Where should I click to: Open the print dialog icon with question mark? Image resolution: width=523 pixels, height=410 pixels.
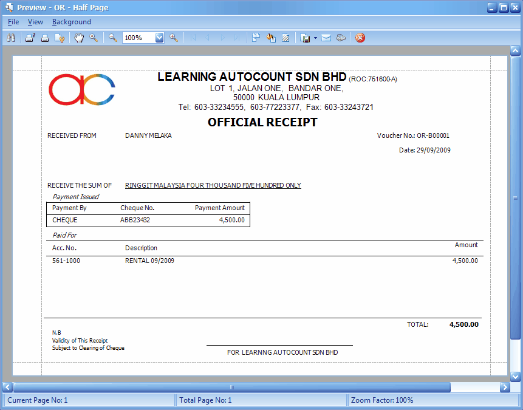[30, 38]
